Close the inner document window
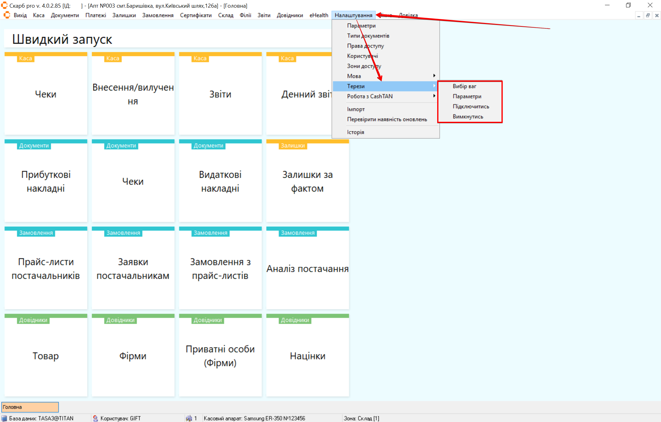This screenshot has height=422, width=661. (x=657, y=15)
